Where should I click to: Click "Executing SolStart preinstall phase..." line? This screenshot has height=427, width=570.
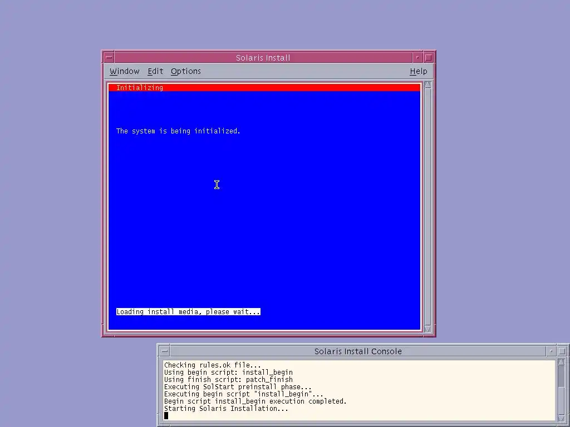pos(238,387)
